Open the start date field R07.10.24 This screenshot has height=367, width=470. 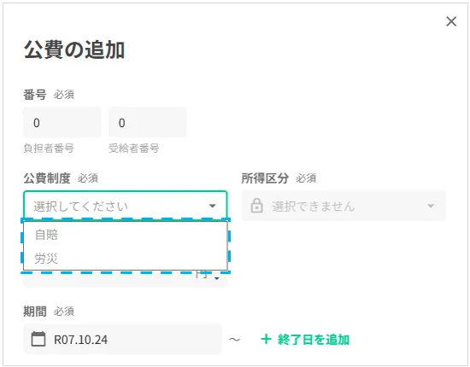pos(122,339)
